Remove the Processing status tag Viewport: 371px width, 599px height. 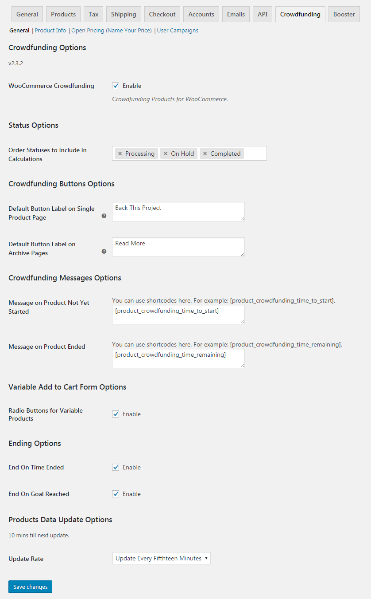click(120, 154)
